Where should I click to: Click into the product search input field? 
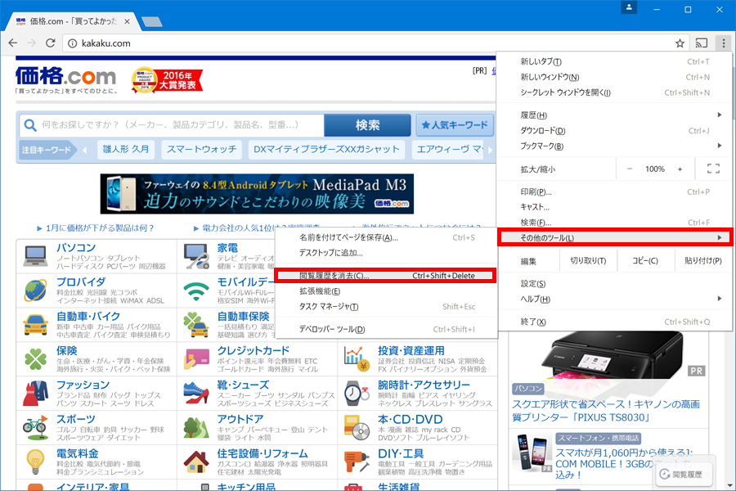point(172,125)
